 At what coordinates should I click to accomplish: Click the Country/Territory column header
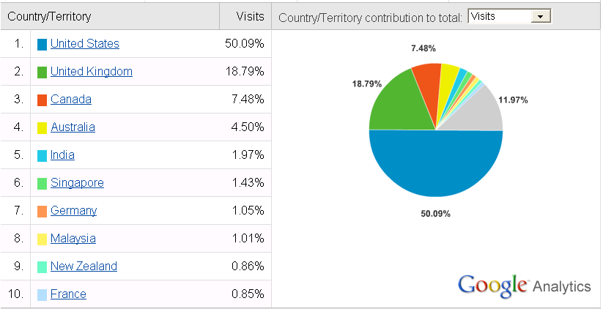pos(50,16)
